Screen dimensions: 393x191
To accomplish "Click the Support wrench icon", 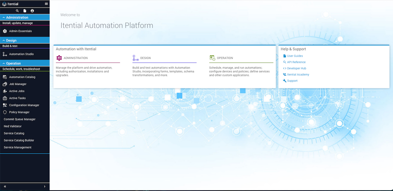I will pyautogui.click(x=285, y=81).
